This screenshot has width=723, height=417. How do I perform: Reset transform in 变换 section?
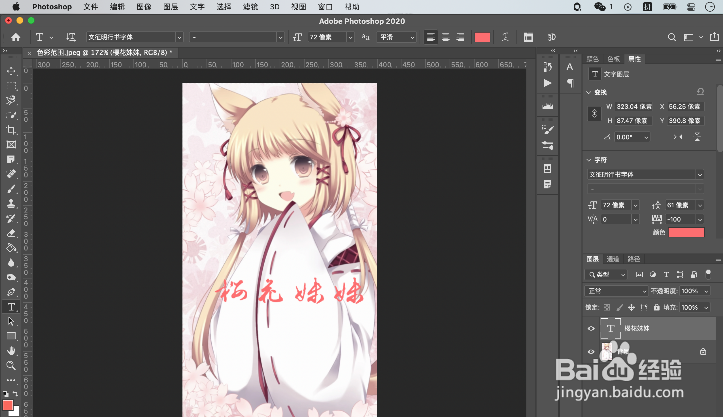point(700,92)
